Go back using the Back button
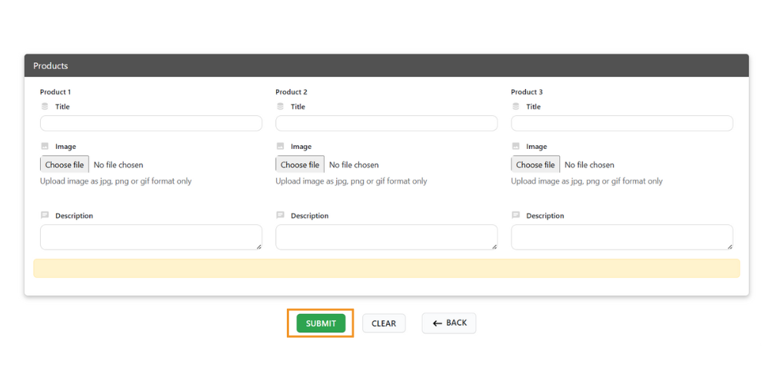This screenshot has height=384, width=769. [449, 323]
